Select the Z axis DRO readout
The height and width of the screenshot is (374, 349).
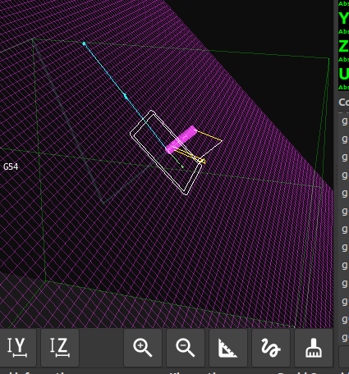pyautogui.click(x=343, y=46)
